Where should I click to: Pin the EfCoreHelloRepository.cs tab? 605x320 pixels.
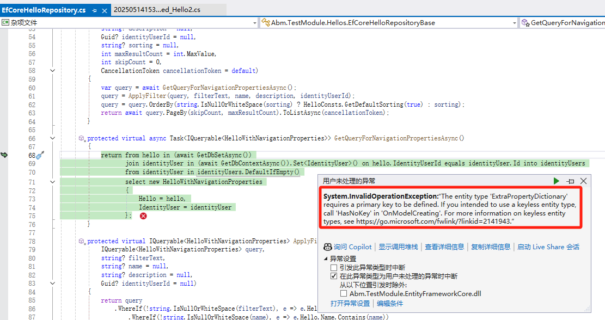[x=94, y=10]
